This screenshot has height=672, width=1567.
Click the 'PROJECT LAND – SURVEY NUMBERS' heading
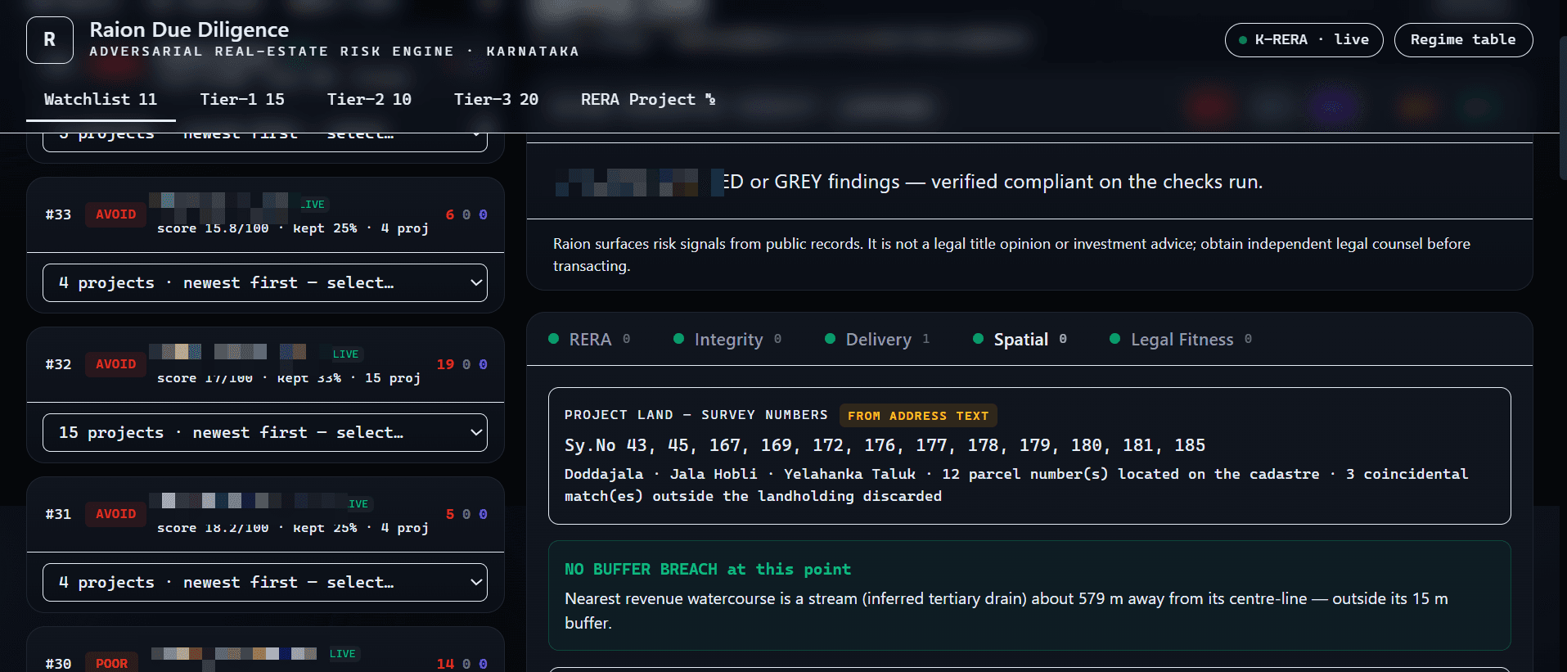click(x=696, y=415)
